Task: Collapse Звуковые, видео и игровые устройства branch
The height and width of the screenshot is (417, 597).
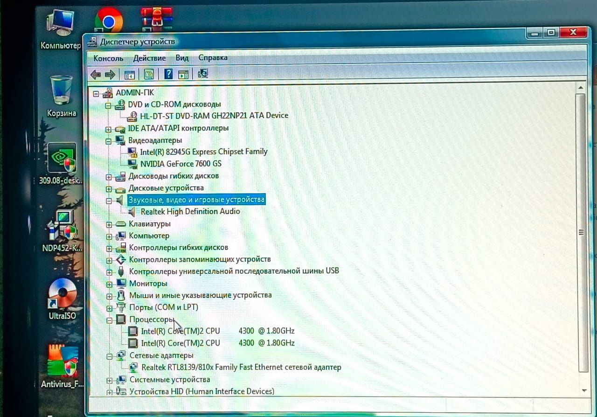Action: 109,201
